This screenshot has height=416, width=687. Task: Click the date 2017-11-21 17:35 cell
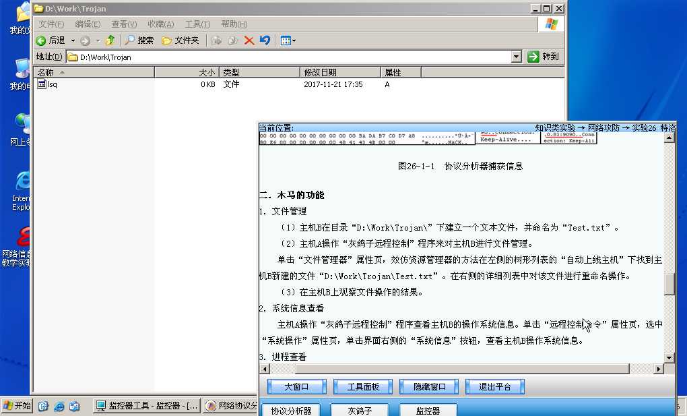click(333, 84)
